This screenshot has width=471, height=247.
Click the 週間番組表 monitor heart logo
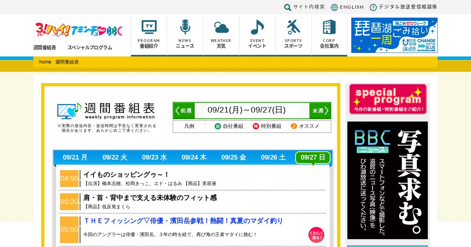[x=69, y=111]
